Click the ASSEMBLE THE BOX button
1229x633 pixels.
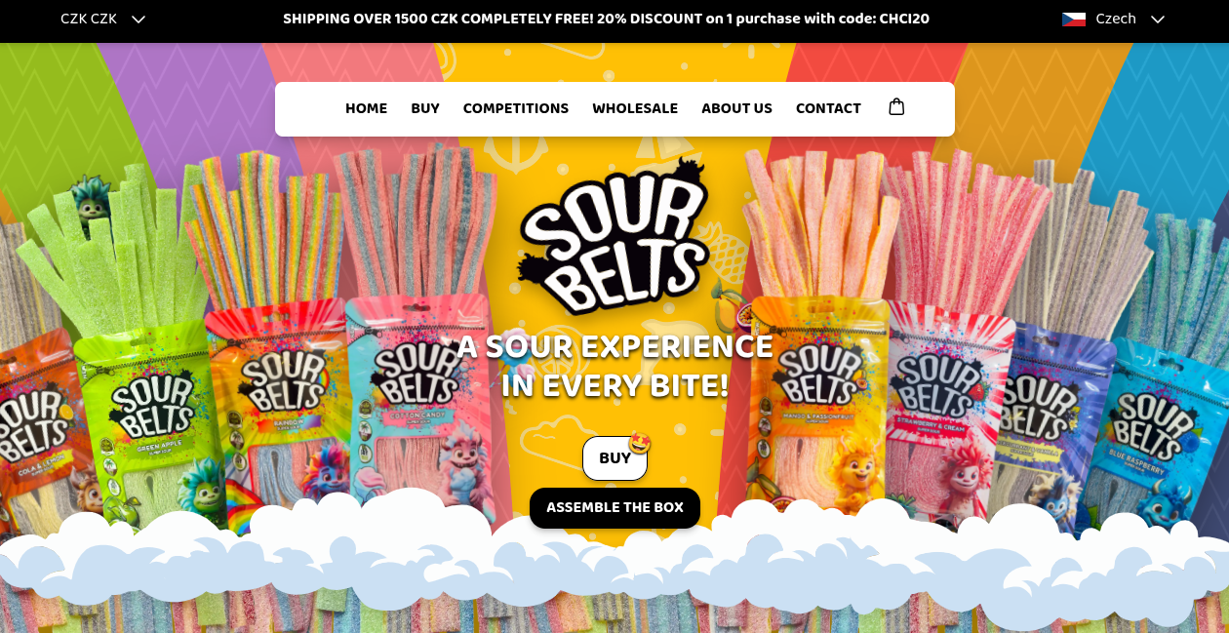click(x=614, y=508)
